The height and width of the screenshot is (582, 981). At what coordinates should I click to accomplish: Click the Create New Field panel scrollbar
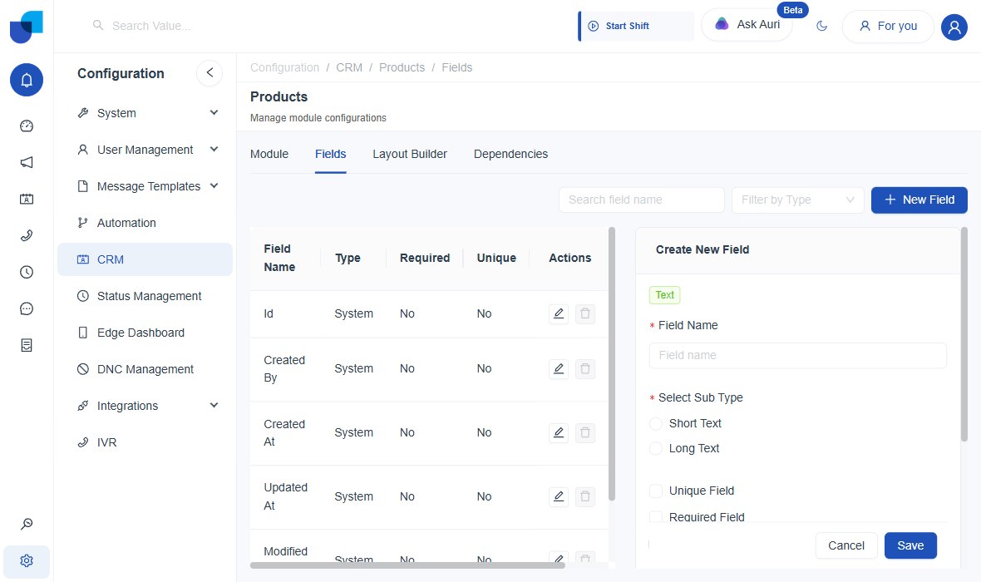coord(964,335)
